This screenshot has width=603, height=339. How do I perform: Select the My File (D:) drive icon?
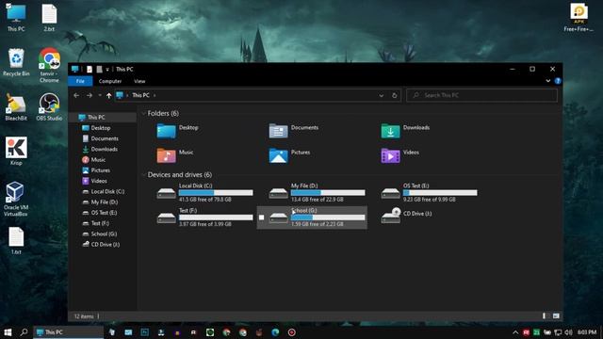[278, 193]
